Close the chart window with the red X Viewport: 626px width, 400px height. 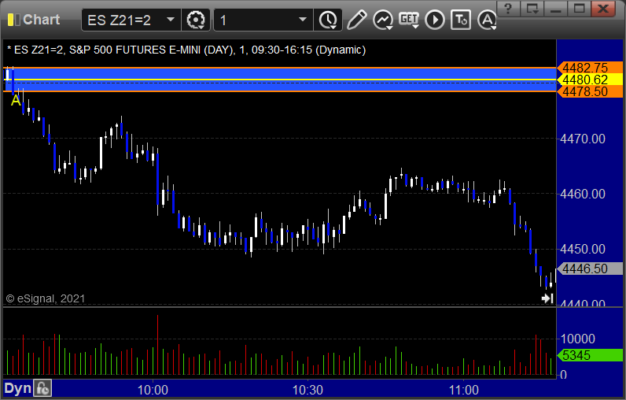603,9
